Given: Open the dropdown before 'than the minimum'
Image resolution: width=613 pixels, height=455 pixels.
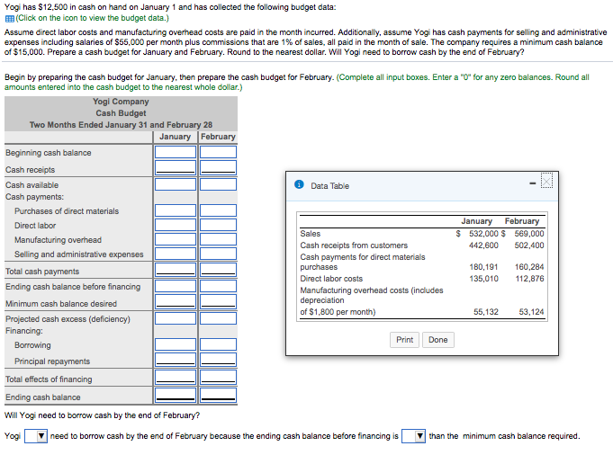Looking at the screenshot, I should 414,436.
